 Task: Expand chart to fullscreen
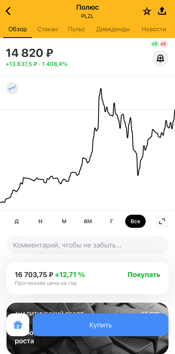(x=162, y=221)
